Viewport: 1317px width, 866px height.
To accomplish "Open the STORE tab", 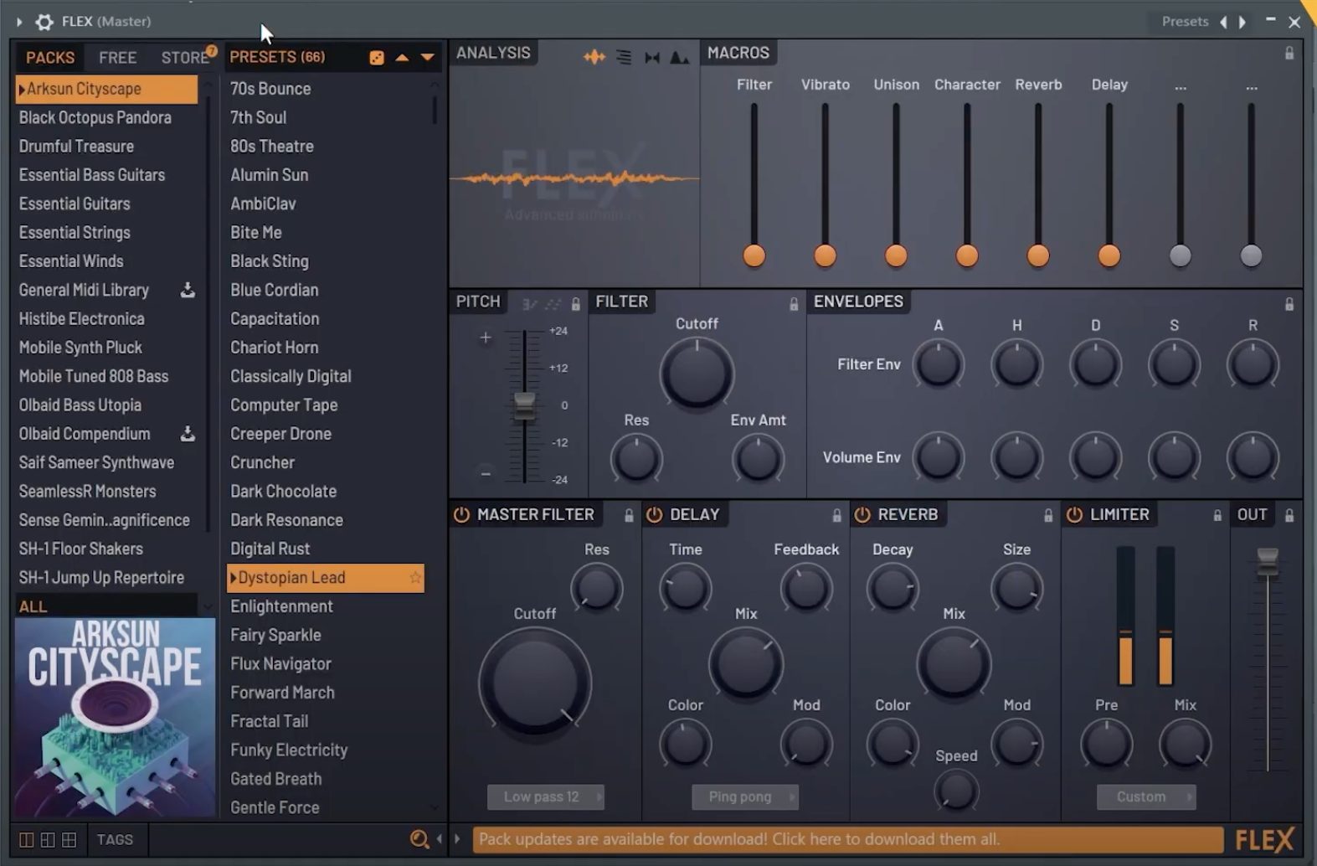I will tap(185, 58).
